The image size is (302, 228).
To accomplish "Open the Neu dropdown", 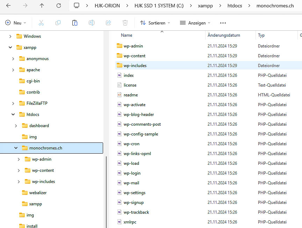I will (x=15, y=23).
